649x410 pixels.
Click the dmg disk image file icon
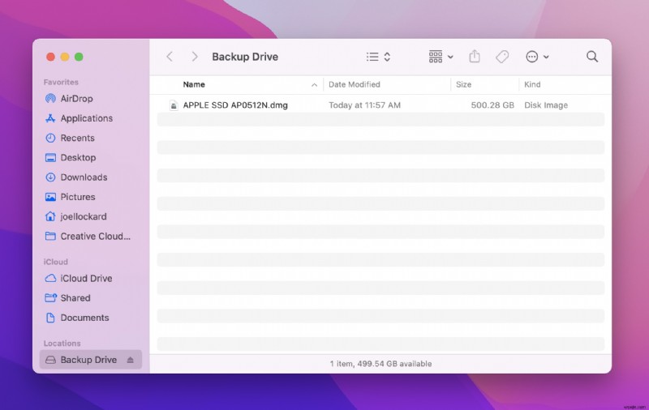(x=174, y=105)
